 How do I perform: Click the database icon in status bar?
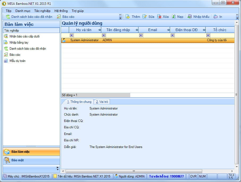pyautogui.click(x=55, y=176)
